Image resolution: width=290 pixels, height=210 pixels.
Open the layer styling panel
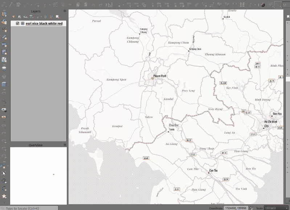click(x=13, y=17)
